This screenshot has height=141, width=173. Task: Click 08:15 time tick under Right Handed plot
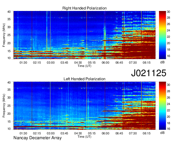tap(147, 63)
